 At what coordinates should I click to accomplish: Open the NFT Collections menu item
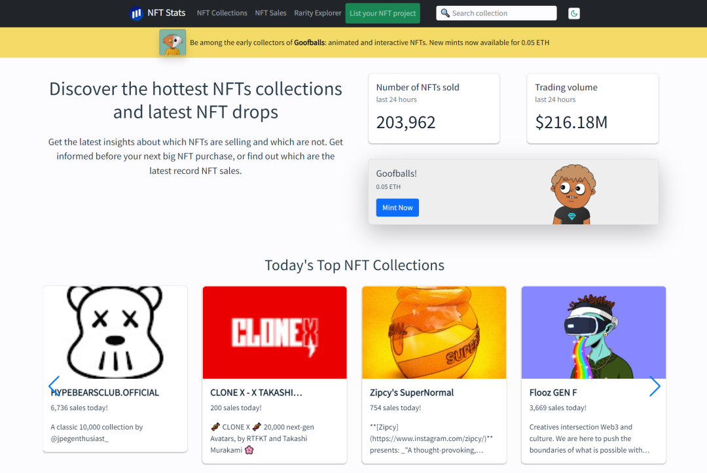pyautogui.click(x=222, y=13)
